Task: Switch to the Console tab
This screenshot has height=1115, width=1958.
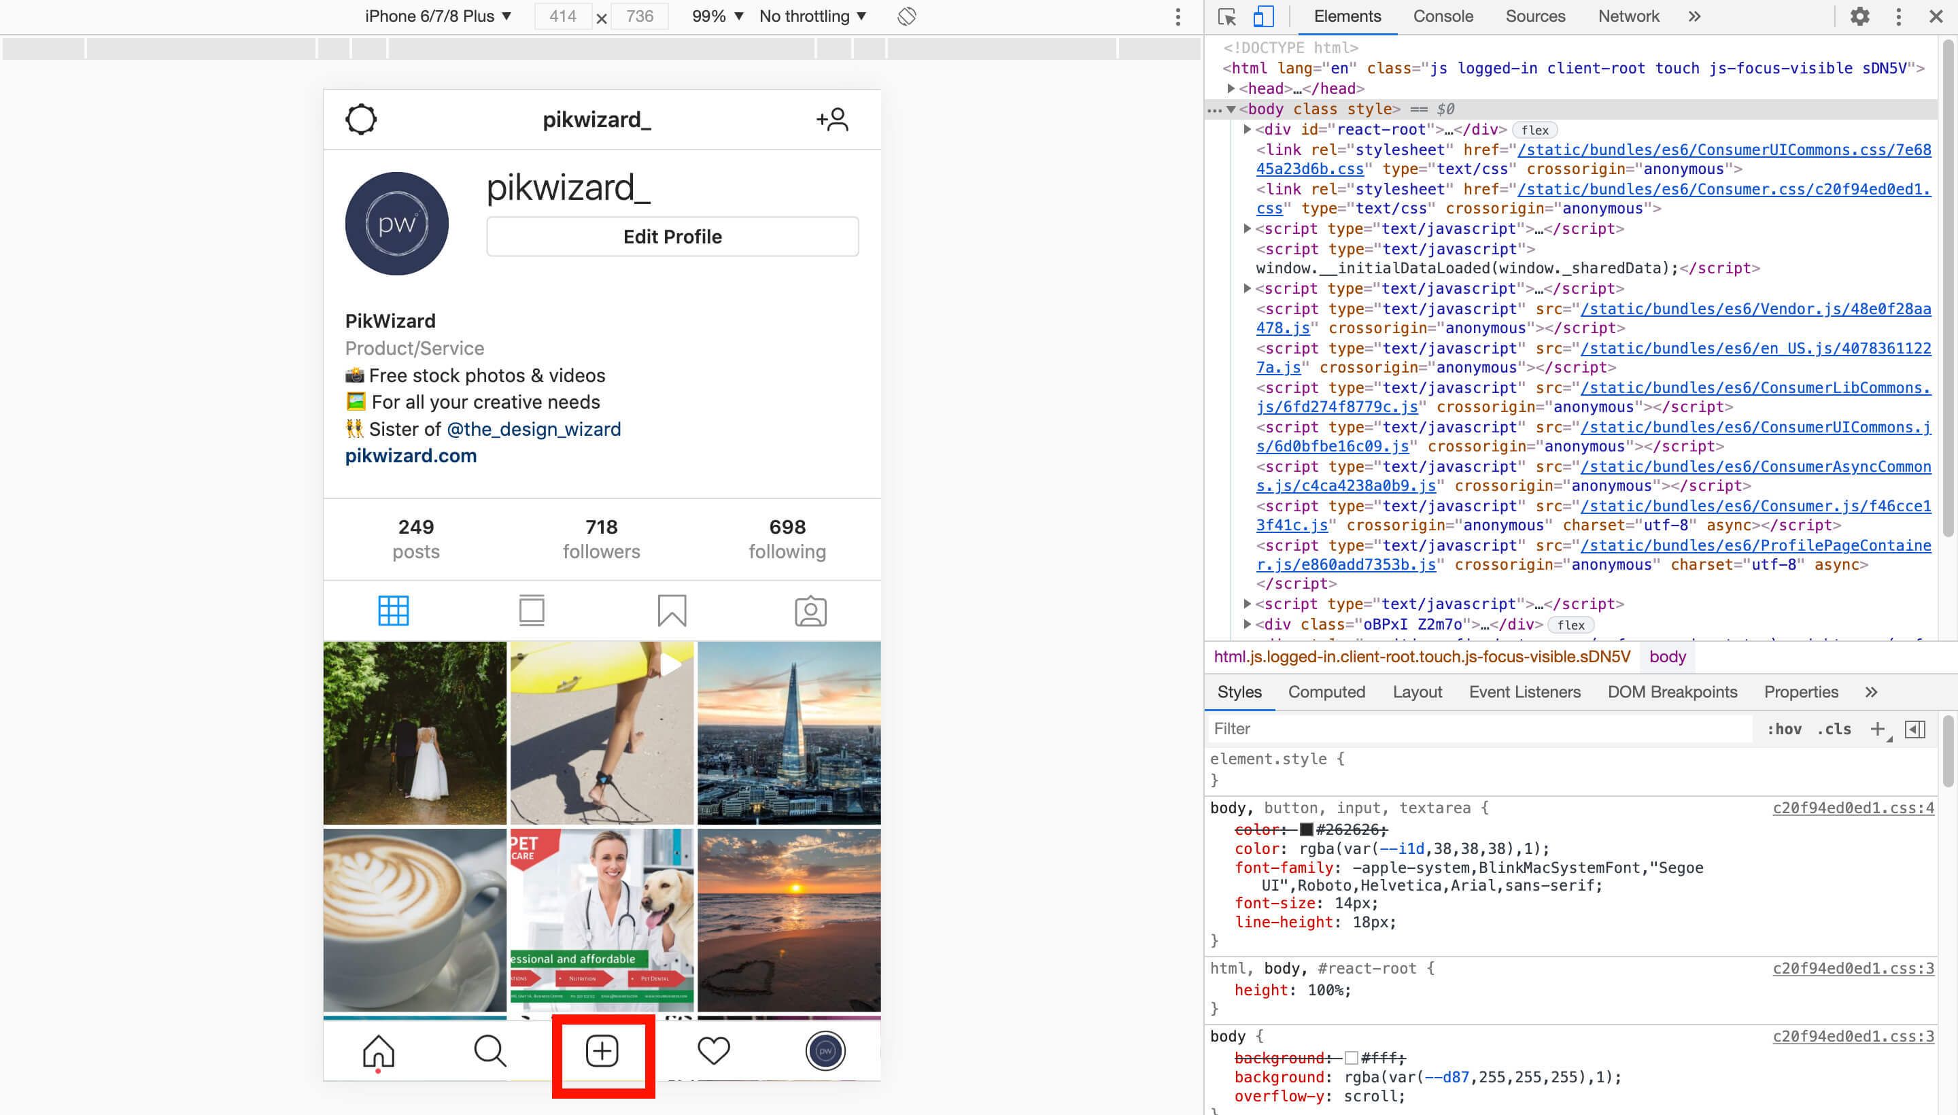Action: pos(1443,16)
